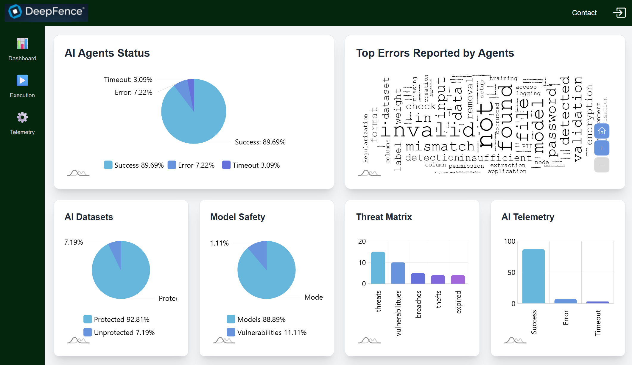The height and width of the screenshot is (365, 632).
Task: Open the Execution play icon
Action: (22, 81)
